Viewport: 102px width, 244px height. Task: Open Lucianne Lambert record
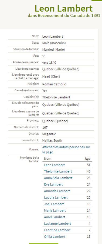[57, 224]
